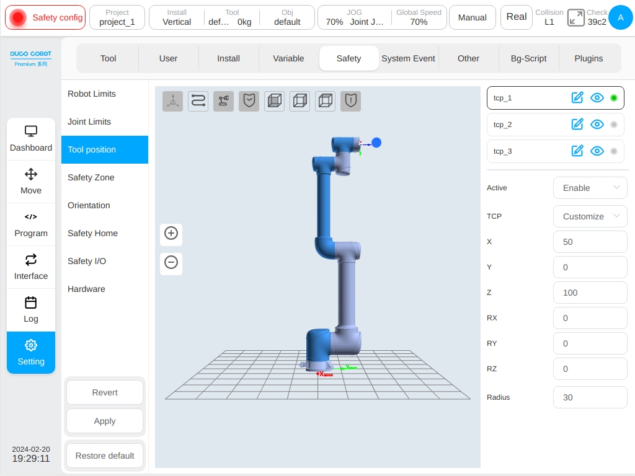
Task: Click the X value field
Action: pyautogui.click(x=590, y=242)
